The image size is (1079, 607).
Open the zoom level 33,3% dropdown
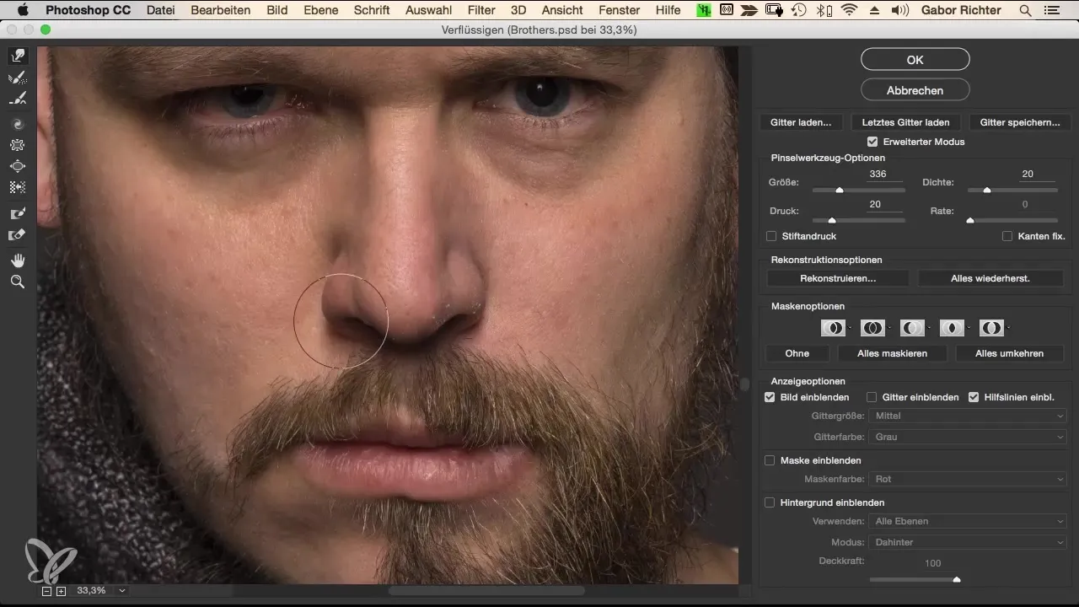pyautogui.click(x=122, y=591)
